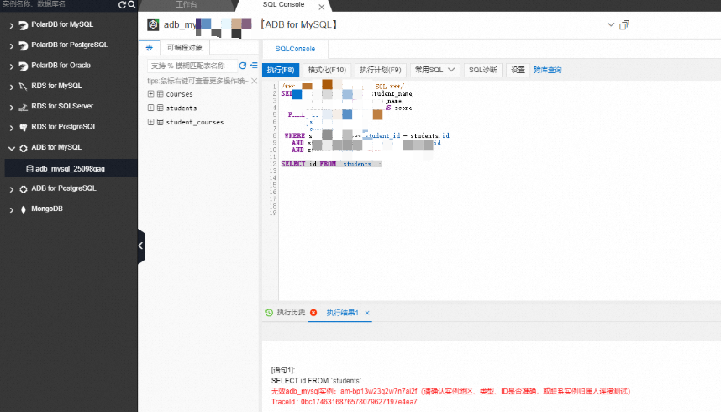Expand PolarDB for PostgreSQL group
Image resolution: width=721 pixels, height=412 pixels.
point(12,46)
